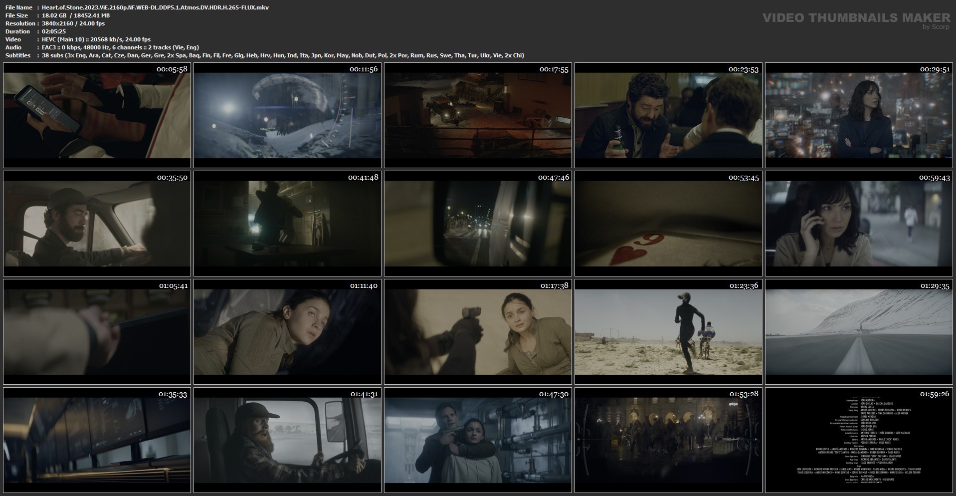Click the audio line starting with EAC3
Image resolution: width=956 pixels, height=496 pixels.
tap(120, 47)
